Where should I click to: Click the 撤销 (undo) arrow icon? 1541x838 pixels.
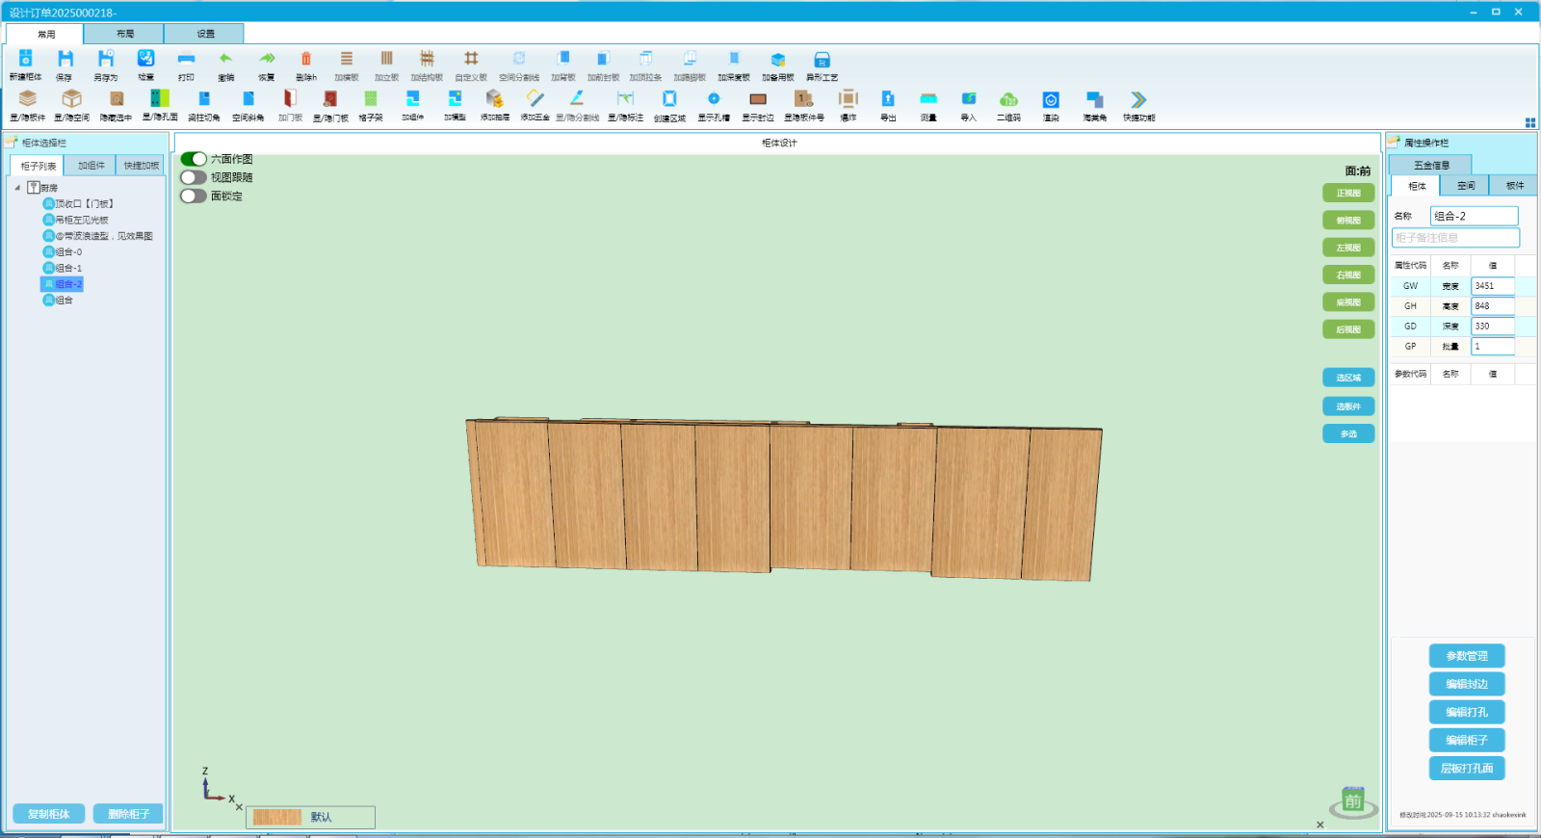click(x=225, y=60)
